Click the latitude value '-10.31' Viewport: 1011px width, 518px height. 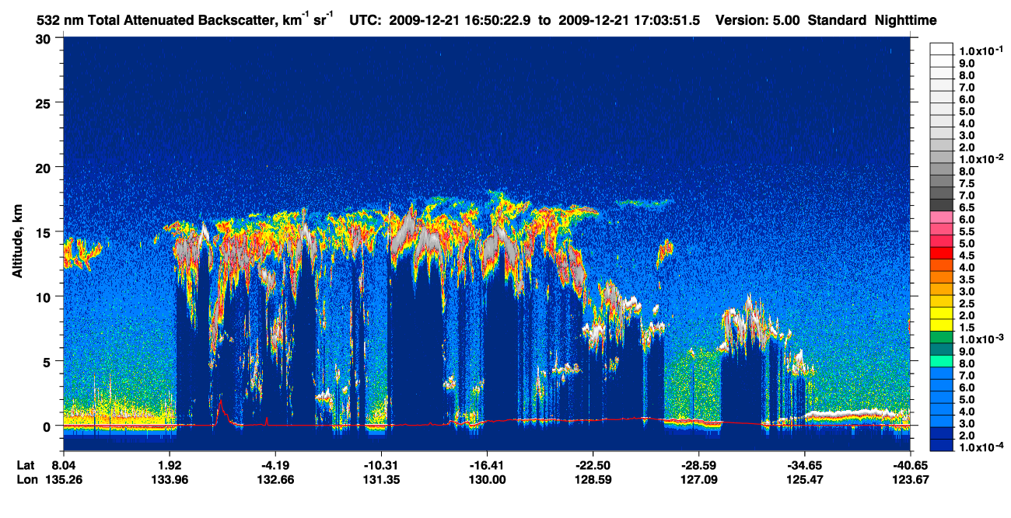tap(381, 465)
